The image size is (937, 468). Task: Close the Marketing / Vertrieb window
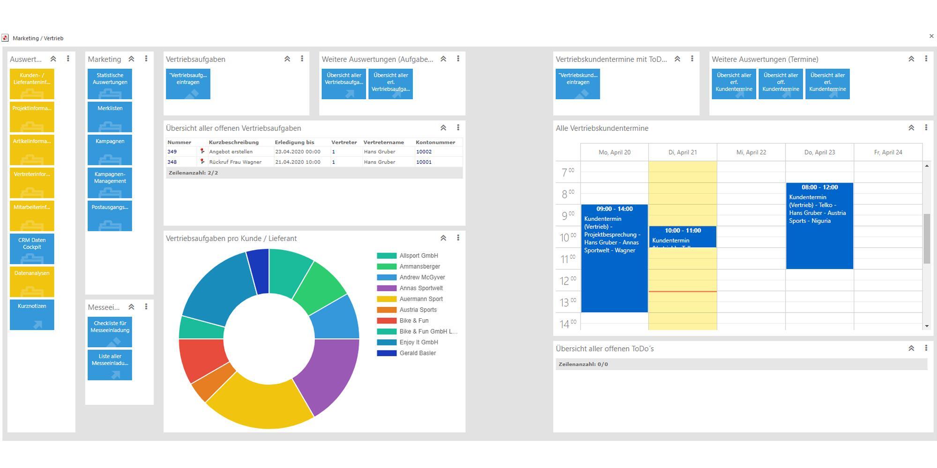(931, 36)
